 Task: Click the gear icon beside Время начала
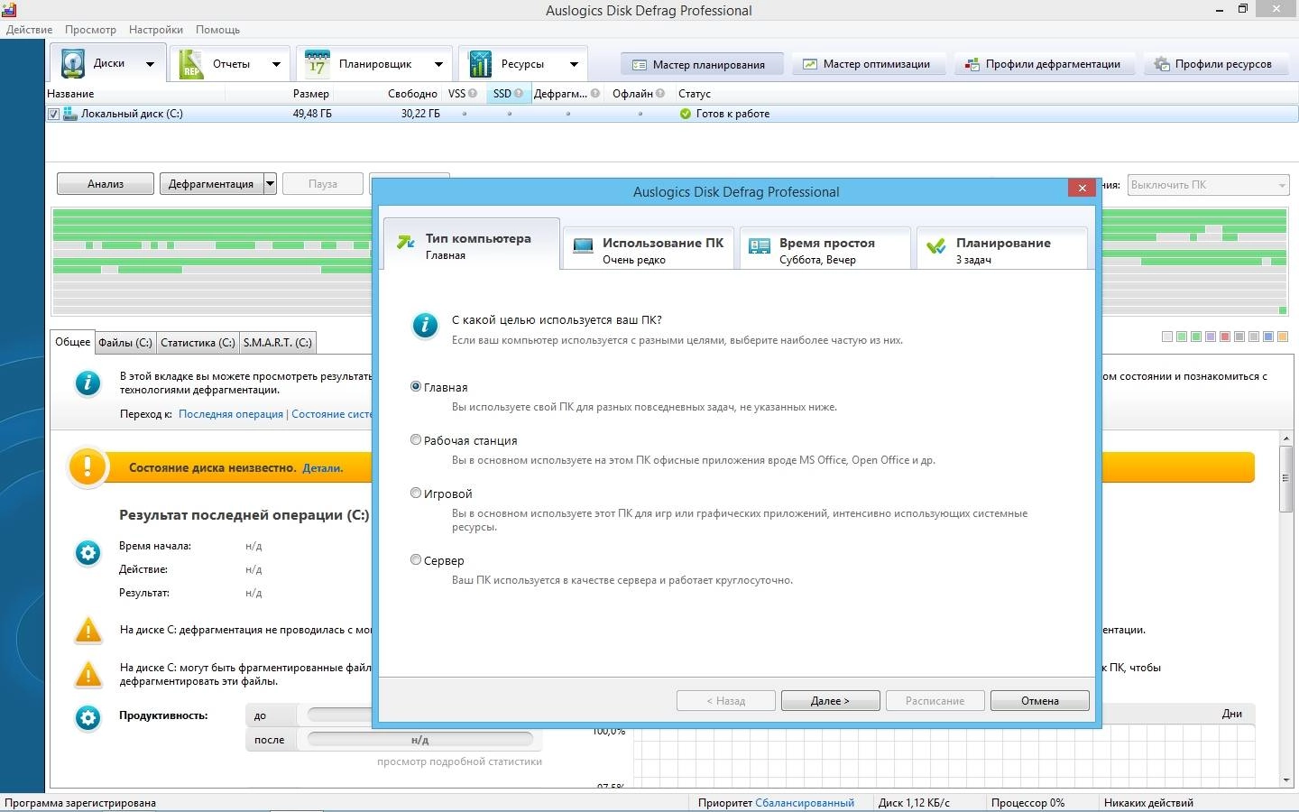pos(88,553)
